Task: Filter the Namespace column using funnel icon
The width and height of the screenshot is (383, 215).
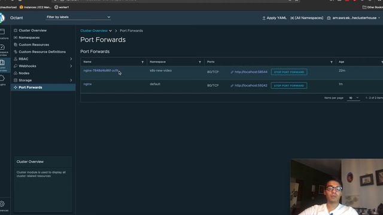Action: 200,62
